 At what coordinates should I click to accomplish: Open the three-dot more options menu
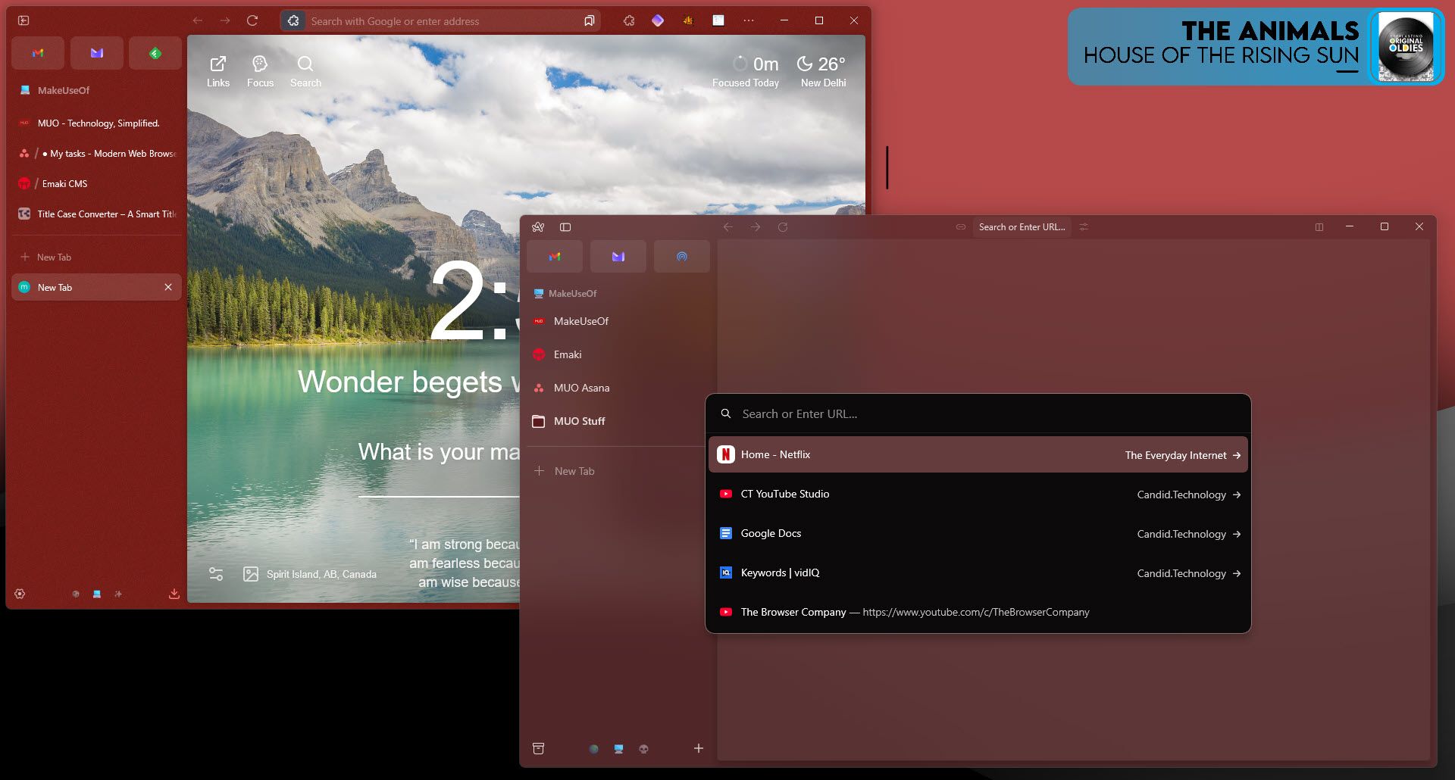pos(749,20)
